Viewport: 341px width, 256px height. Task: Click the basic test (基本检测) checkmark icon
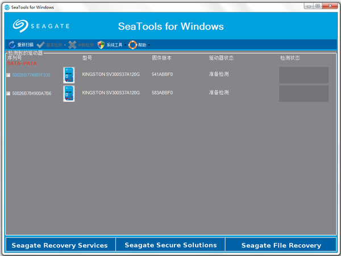pos(41,45)
